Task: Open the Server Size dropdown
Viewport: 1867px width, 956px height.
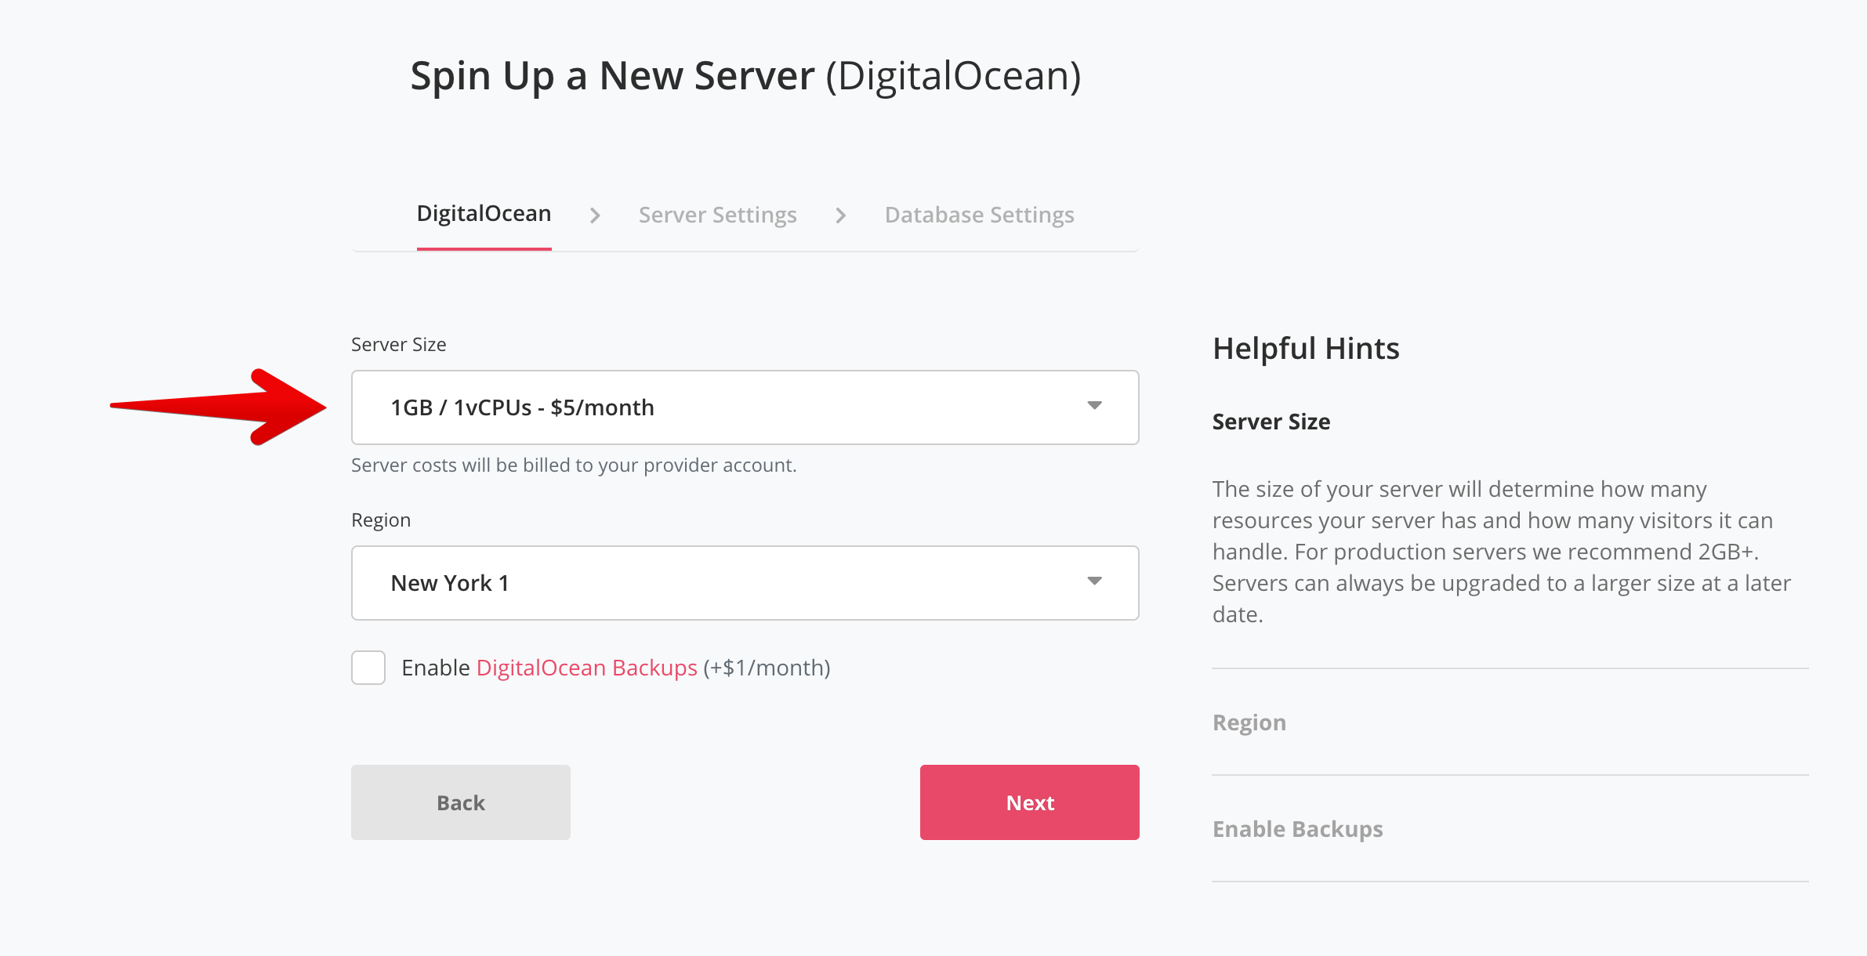Action: [745, 407]
